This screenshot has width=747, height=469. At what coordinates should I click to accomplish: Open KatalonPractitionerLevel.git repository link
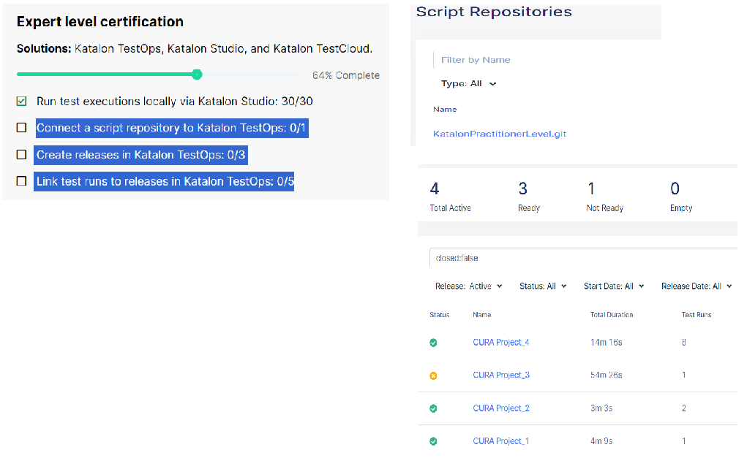pos(500,134)
